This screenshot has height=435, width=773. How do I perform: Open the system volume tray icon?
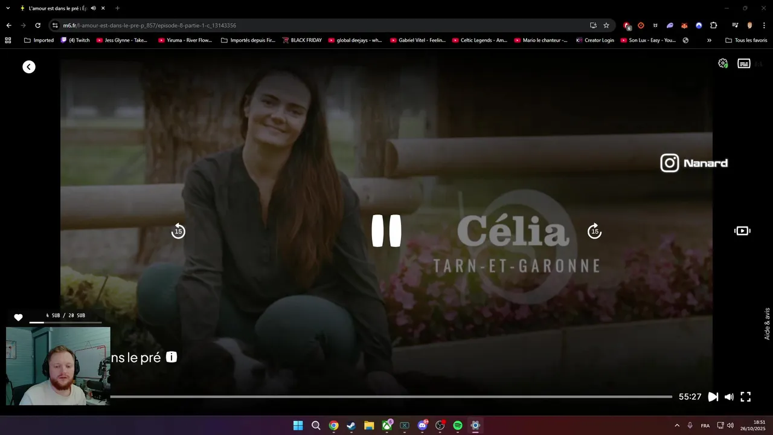[x=730, y=425]
